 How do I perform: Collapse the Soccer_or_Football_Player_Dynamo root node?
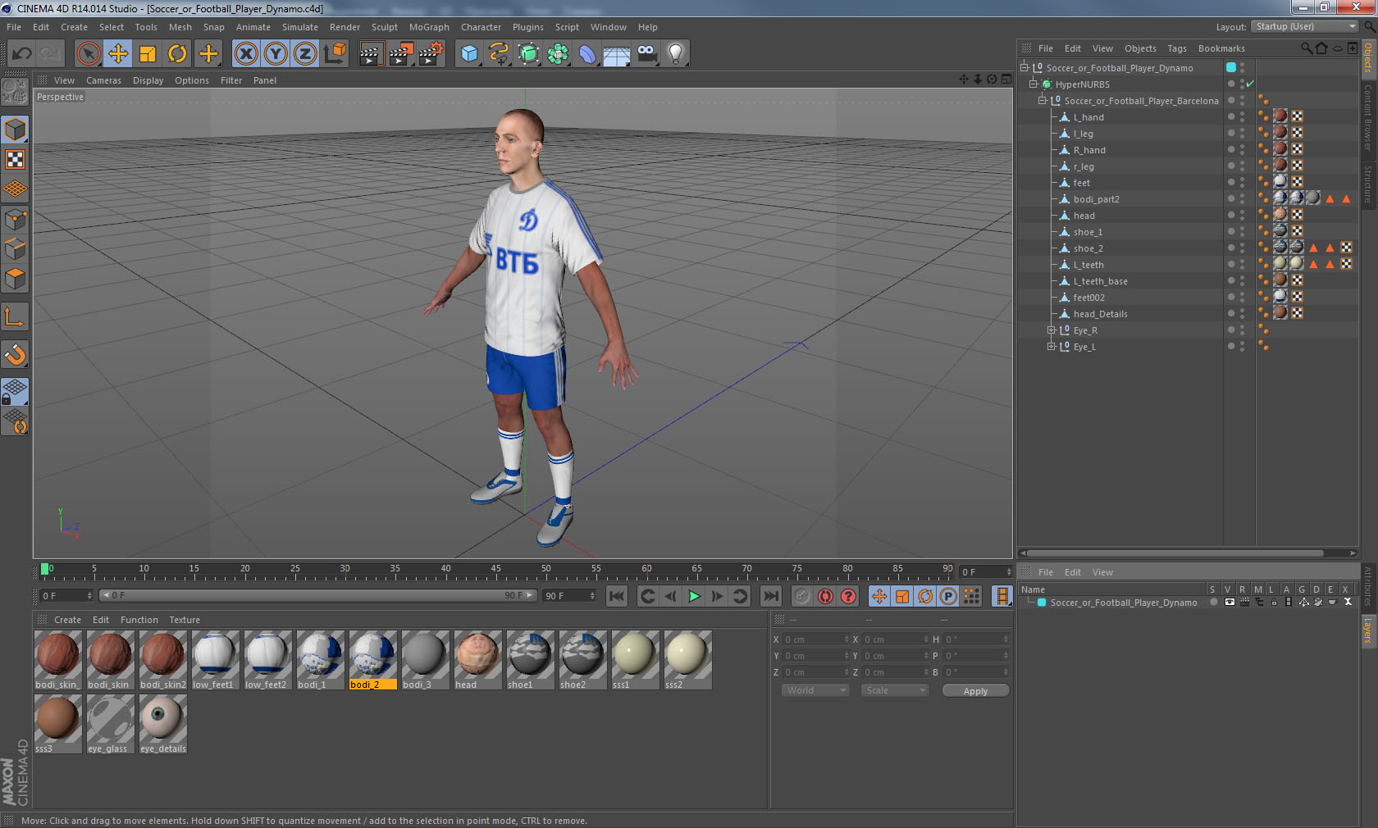pyautogui.click(x=1024, y=67)
